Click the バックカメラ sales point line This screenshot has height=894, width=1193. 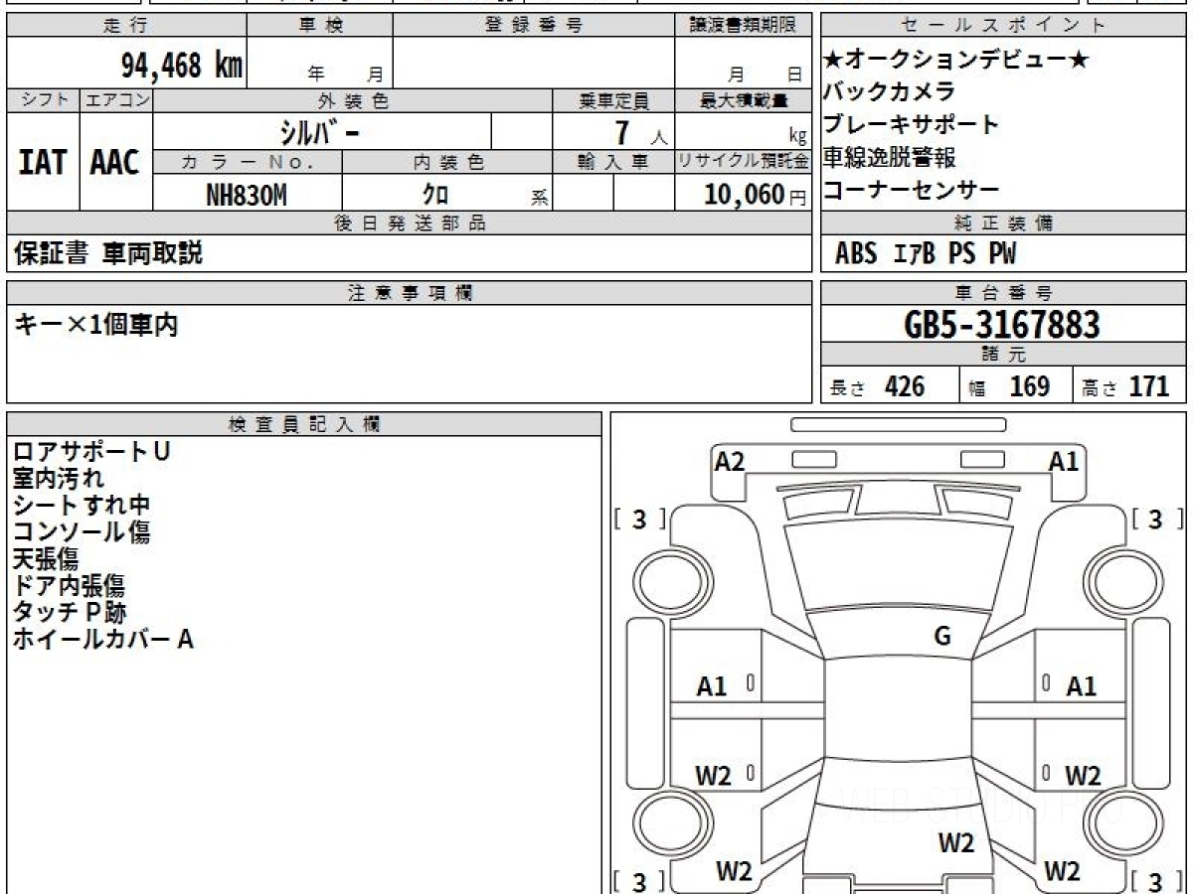click(889, 92)
